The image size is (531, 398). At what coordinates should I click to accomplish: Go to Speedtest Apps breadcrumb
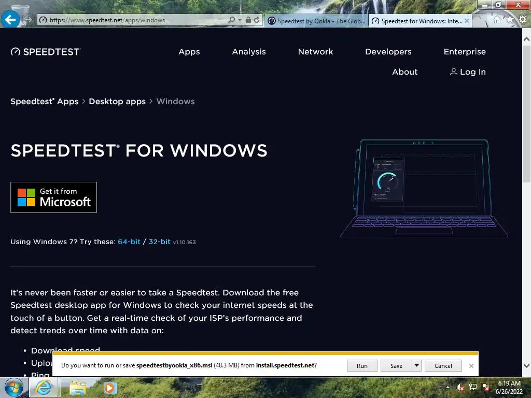click(45, 102)
